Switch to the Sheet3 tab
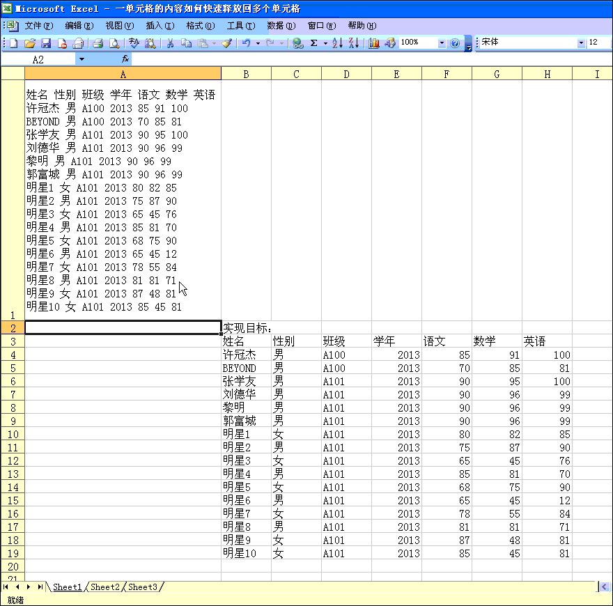The image size is (613, 606). (143, 587)
